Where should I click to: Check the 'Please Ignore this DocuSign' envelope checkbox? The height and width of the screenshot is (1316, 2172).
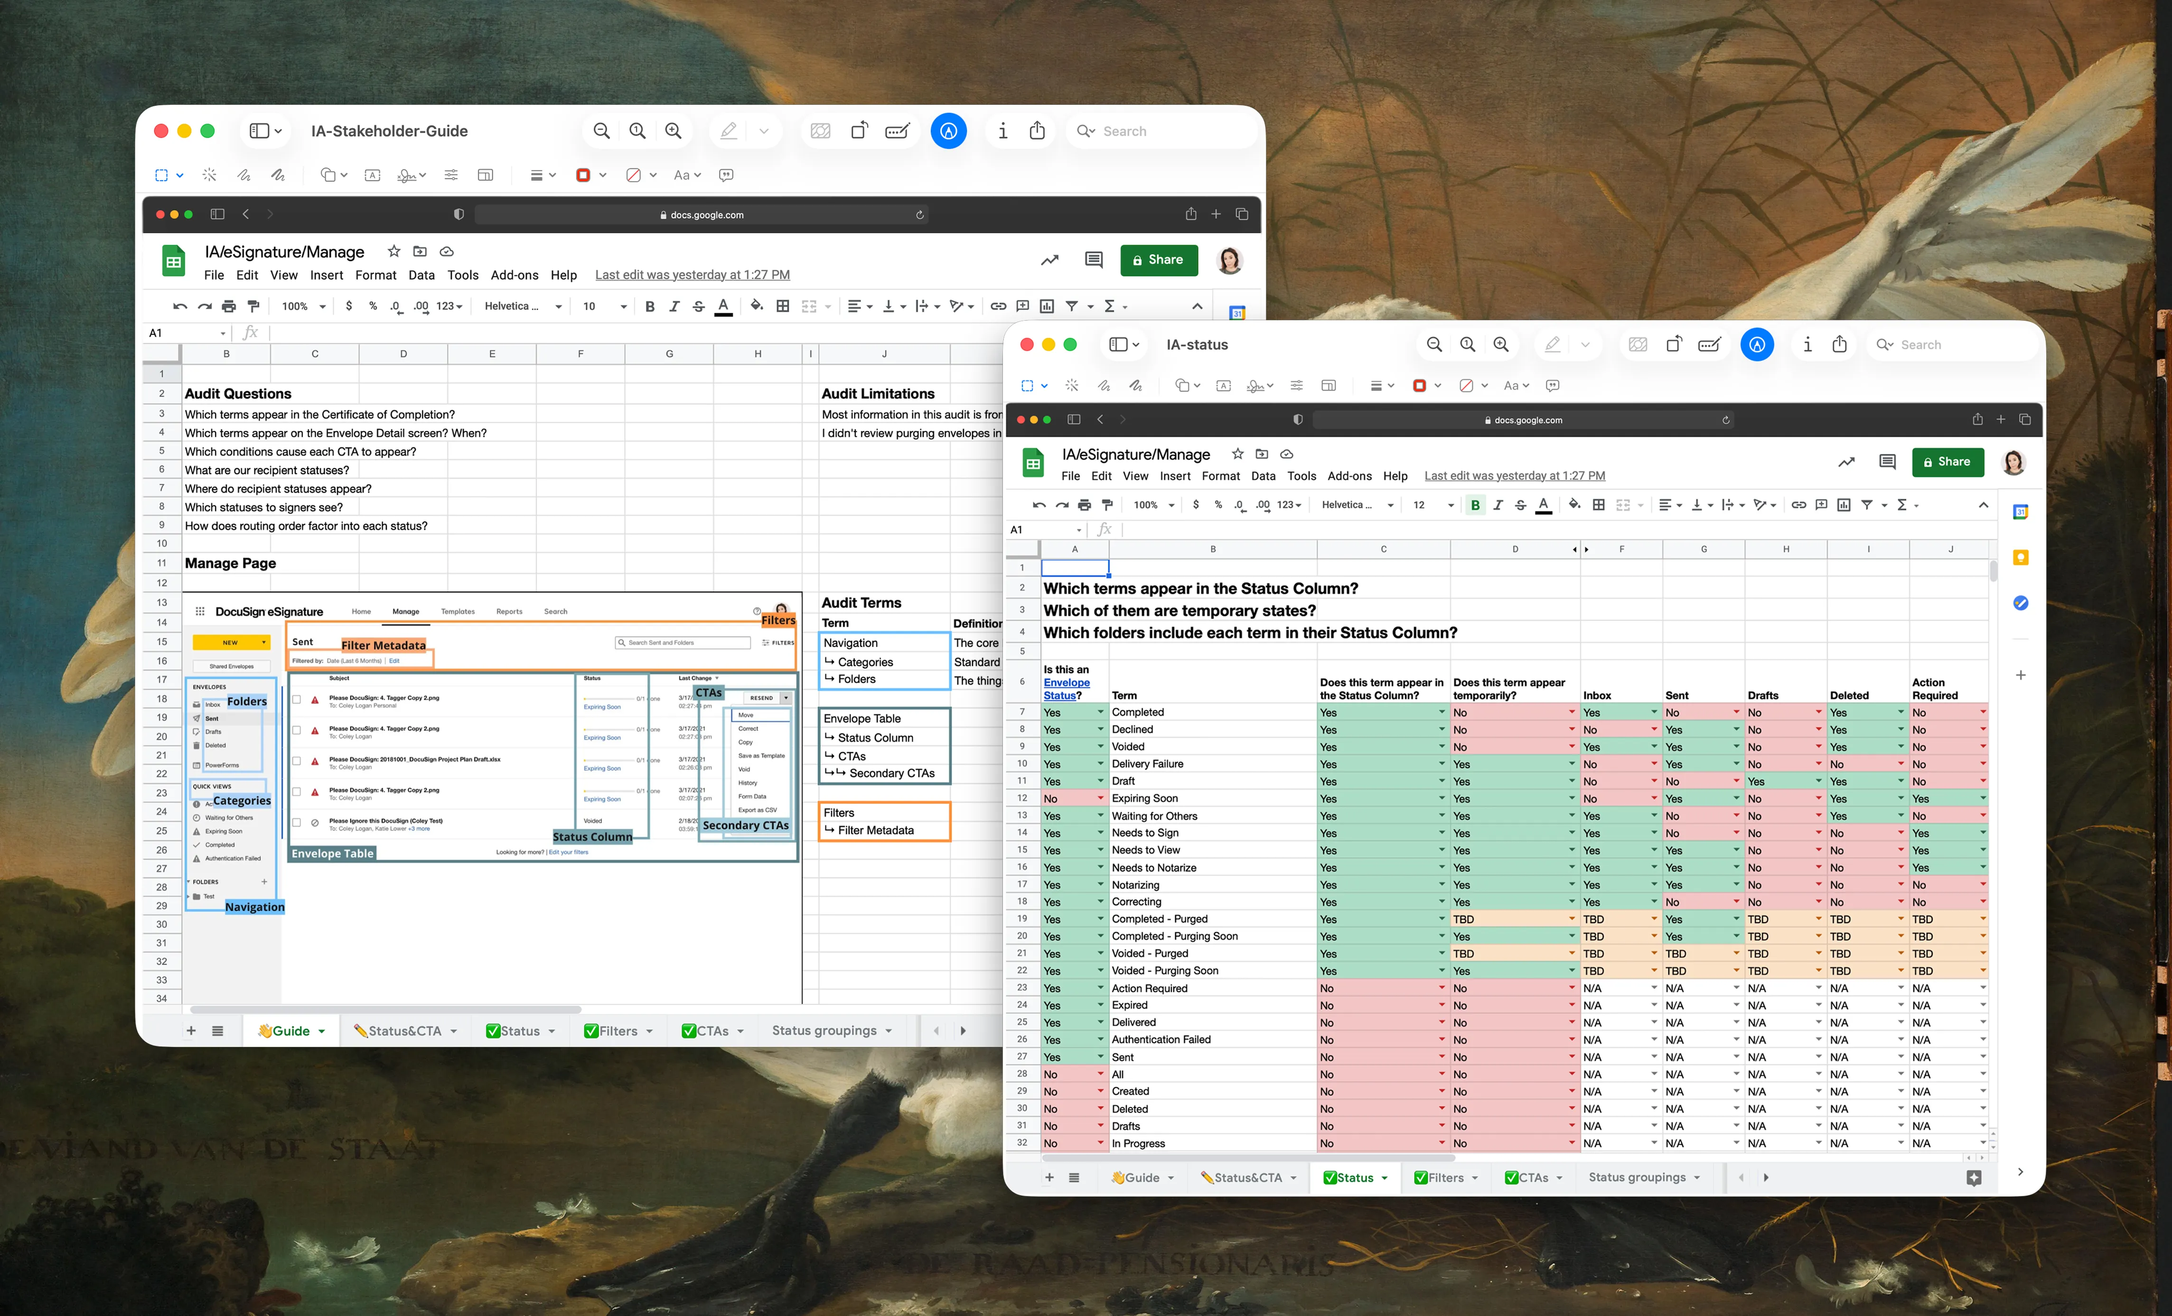click(296, 822)
